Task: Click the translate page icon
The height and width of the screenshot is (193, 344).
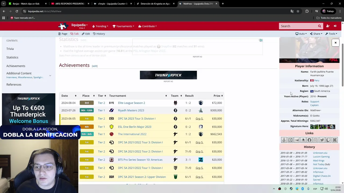Action: (292, 11)
